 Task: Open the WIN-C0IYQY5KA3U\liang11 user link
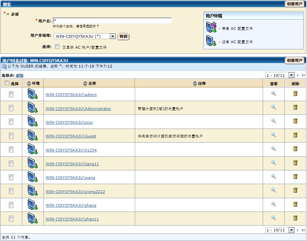72,164
